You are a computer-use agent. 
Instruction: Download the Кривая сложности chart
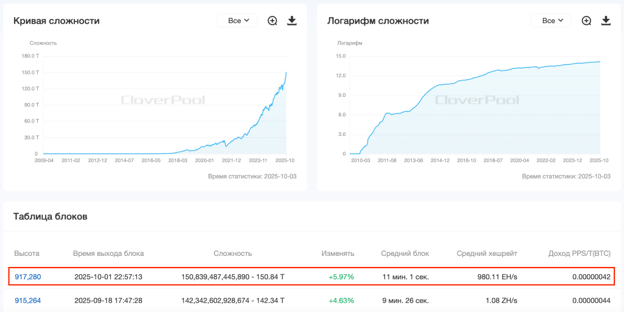(x=292, y=21)
